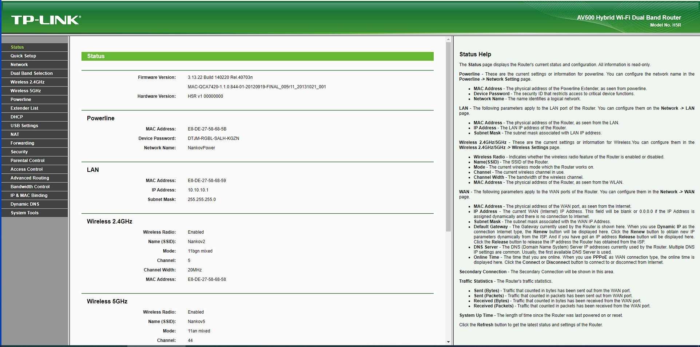Click the TP-LINK logo
The image size is (700, 347).
[x=46, y=20]
